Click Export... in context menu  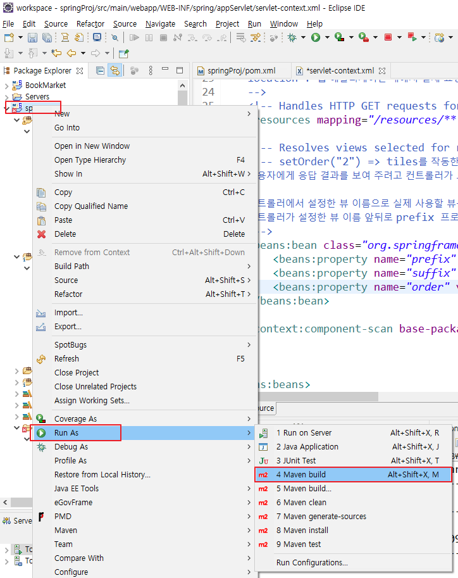[144, 327]
